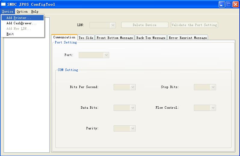240x156 pixels.
Task: Switch to the Communcation tab
Action: (x=64, y=37)
